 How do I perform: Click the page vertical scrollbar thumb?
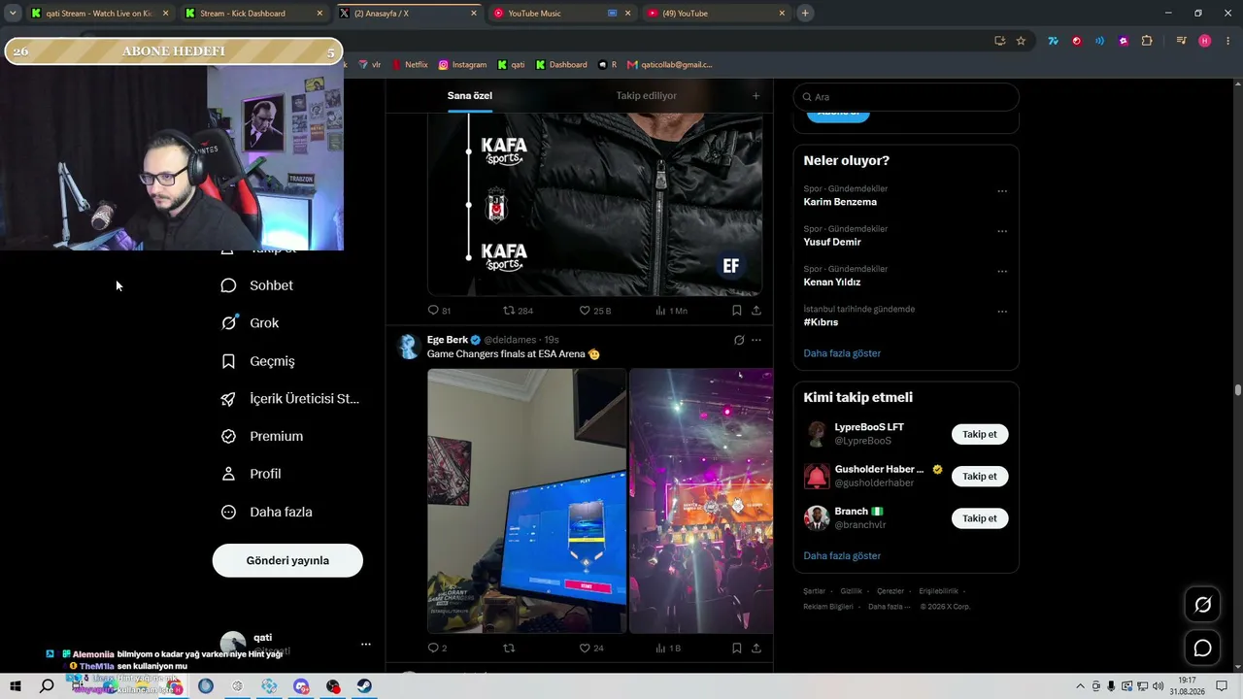1238,389
